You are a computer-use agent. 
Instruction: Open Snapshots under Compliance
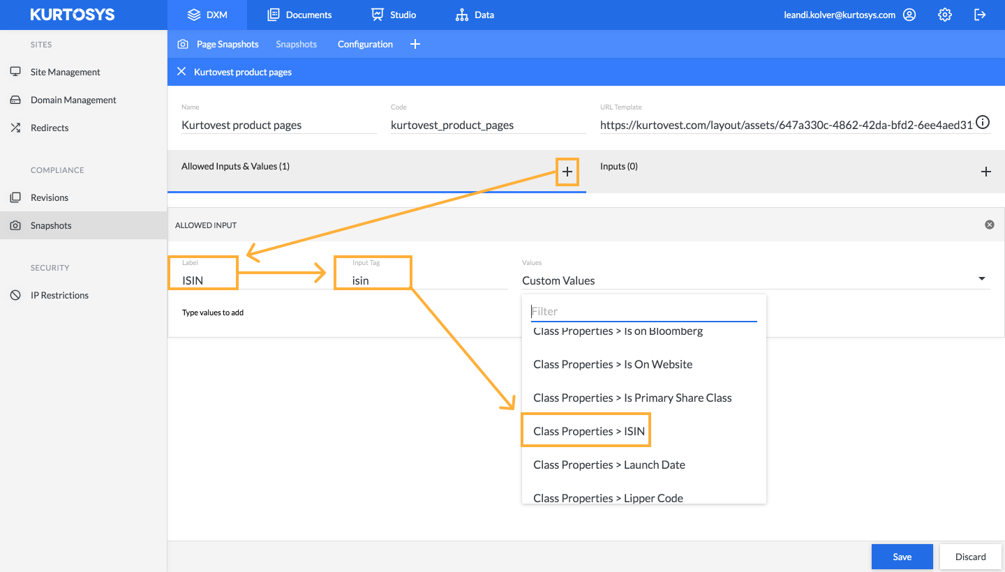click(x=83, y=225)
